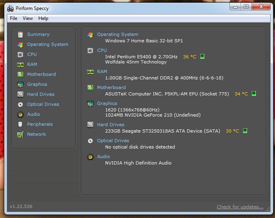The image size is (275, 218).
Task: Select Summary in the sidebar
Action: click(x=38, y=34)
